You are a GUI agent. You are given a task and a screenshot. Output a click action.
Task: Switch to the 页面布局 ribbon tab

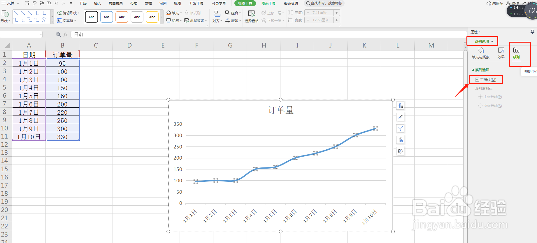pyautogui.click(x=115, y=3)
